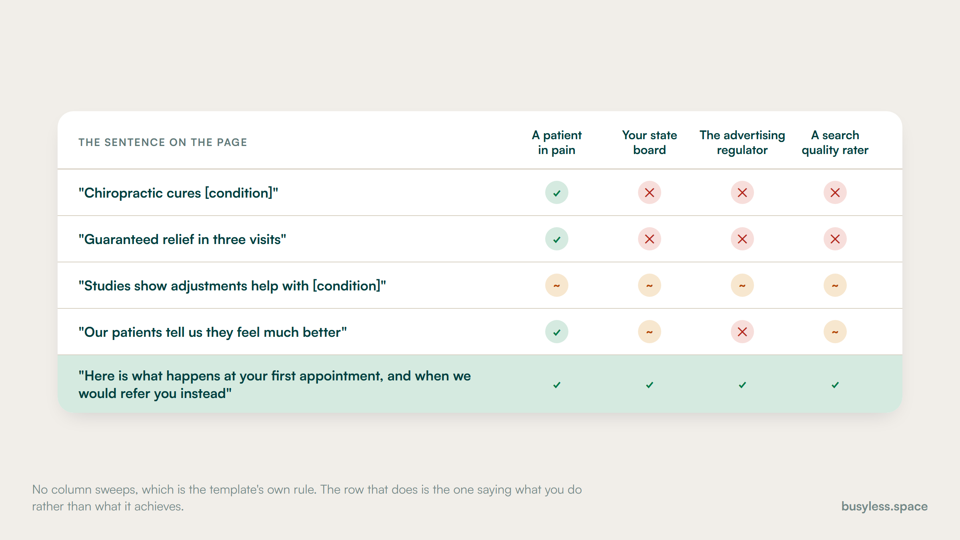Screen dimensions: 960x540
Task: Open the busyless.space link
Action: tap(884, 506)
